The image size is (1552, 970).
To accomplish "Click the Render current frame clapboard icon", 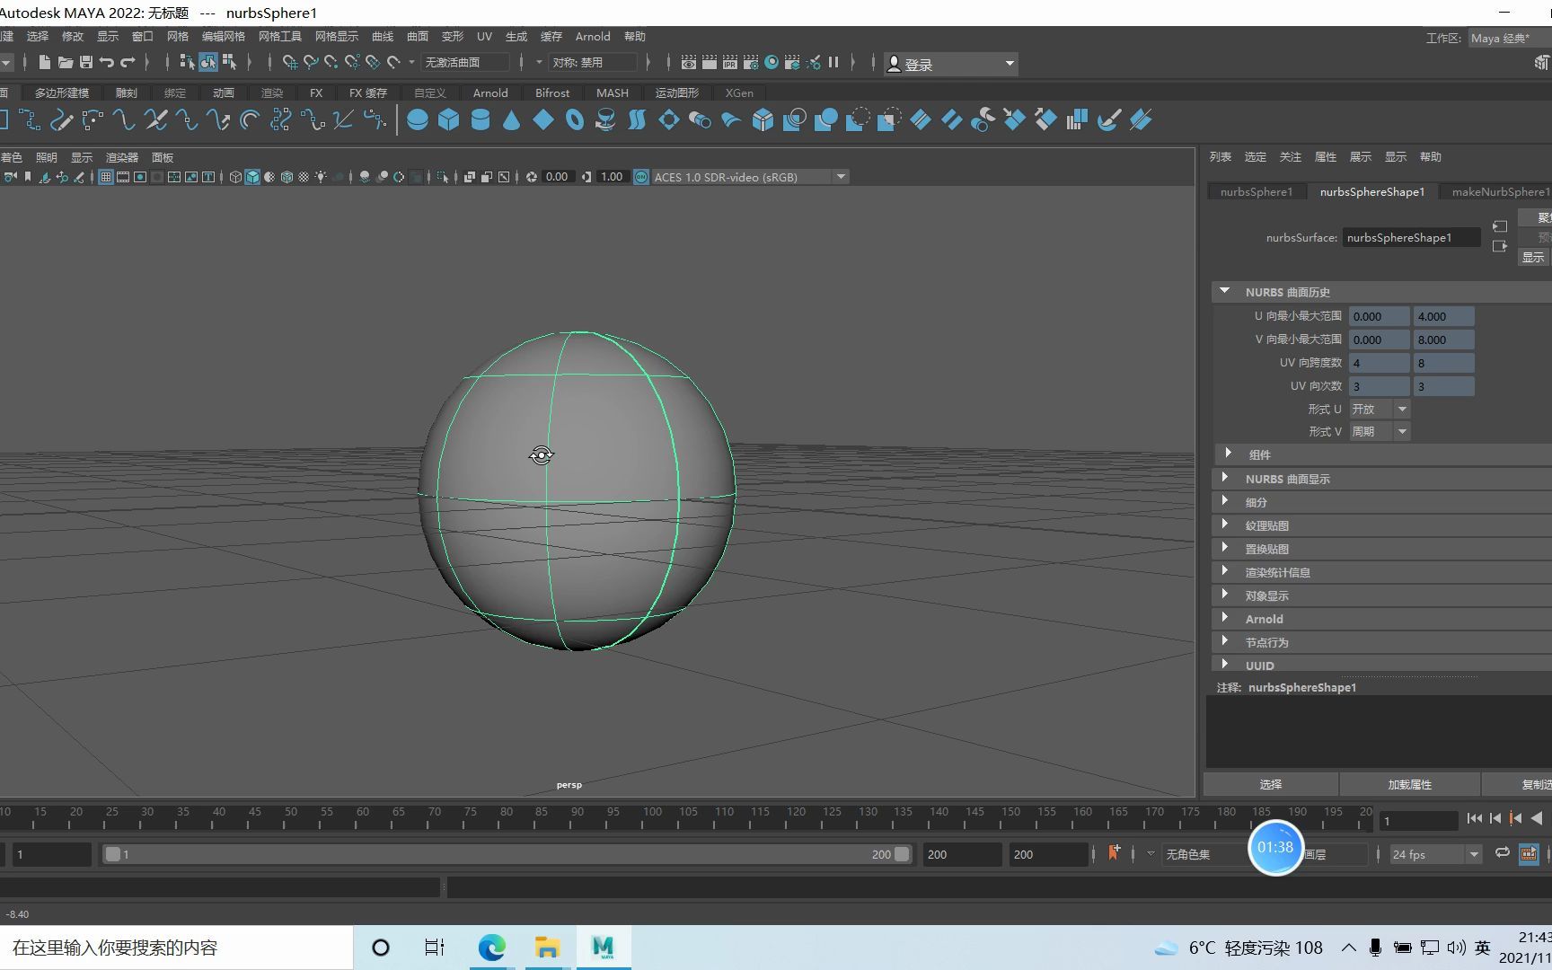I will 709,62.
